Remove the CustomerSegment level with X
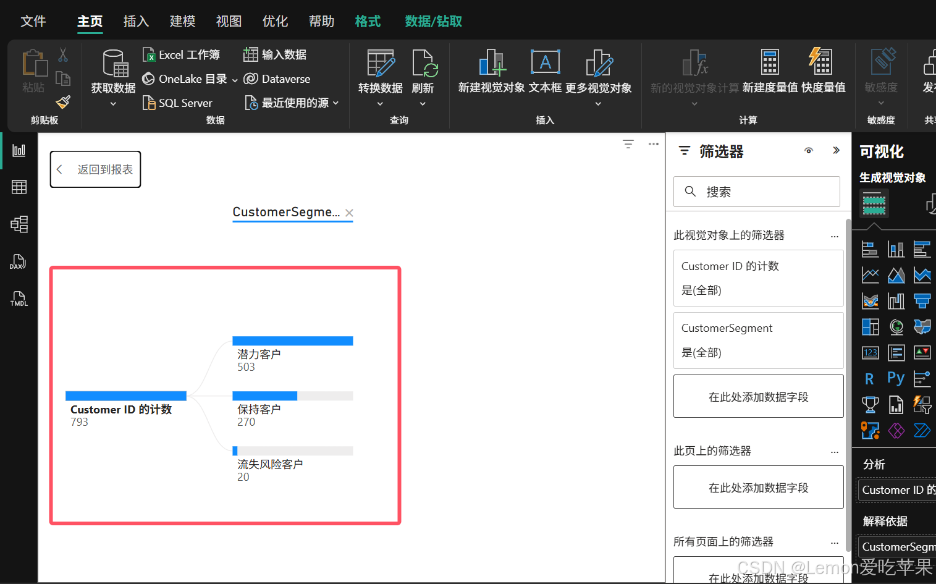The width and height of the screenshot is (936, 584). [x=349, y=213]
